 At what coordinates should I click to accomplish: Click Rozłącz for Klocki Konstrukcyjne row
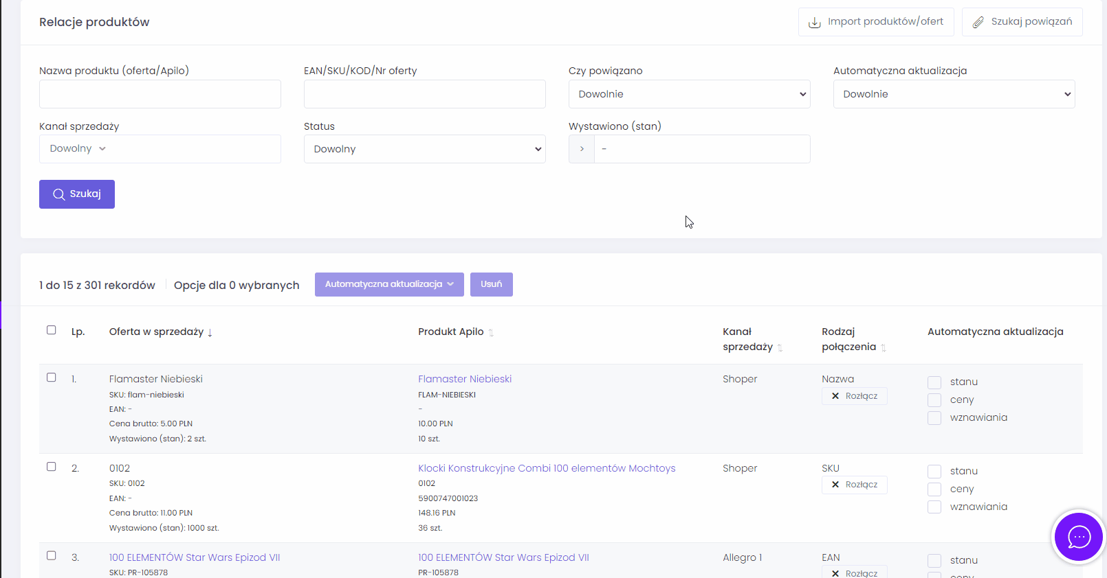(x=855, y=485)
